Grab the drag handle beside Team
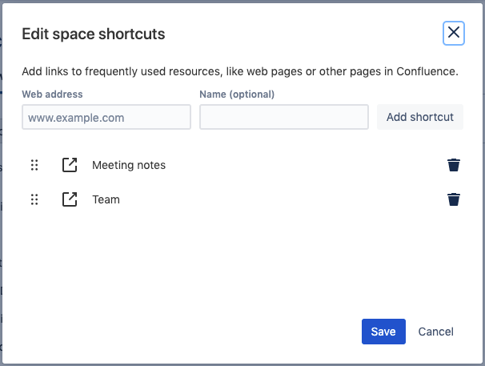485x366 pixels. pyautogui.click(x=34, y=199)
